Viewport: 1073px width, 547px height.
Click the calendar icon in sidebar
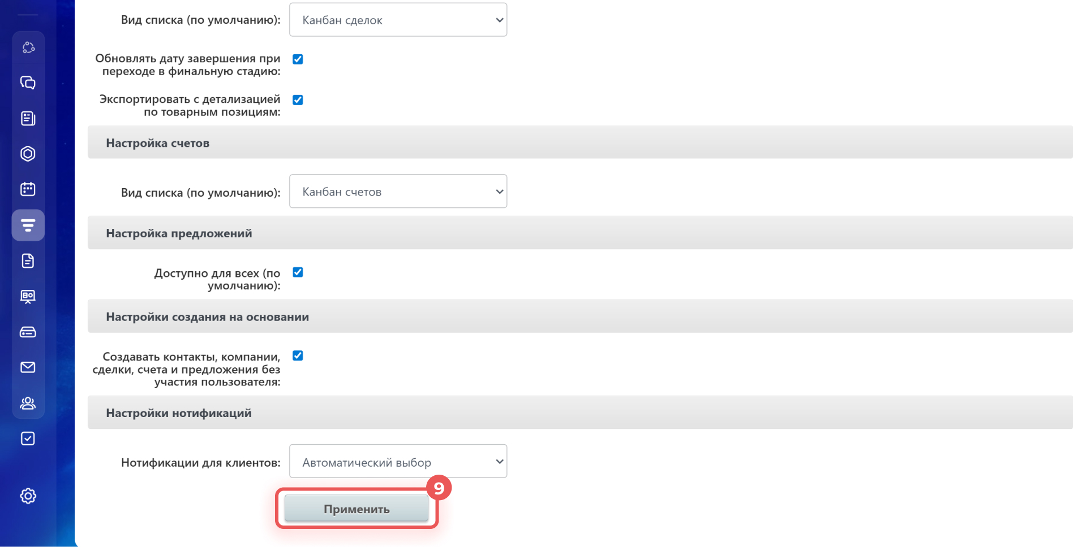click(28, 189)
